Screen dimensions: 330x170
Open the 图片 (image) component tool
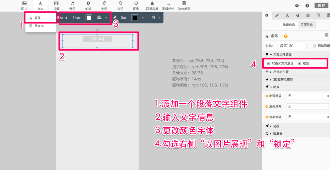pyautogui.click(x=24, y=6)
